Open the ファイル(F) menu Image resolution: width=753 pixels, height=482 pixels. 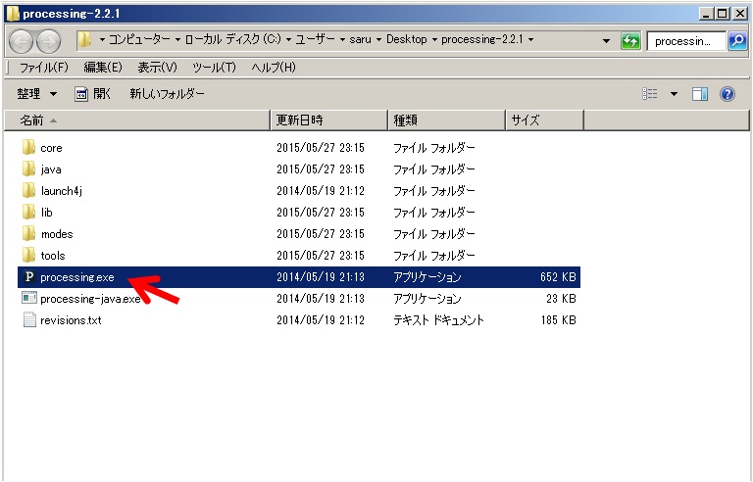coord(44,68)
